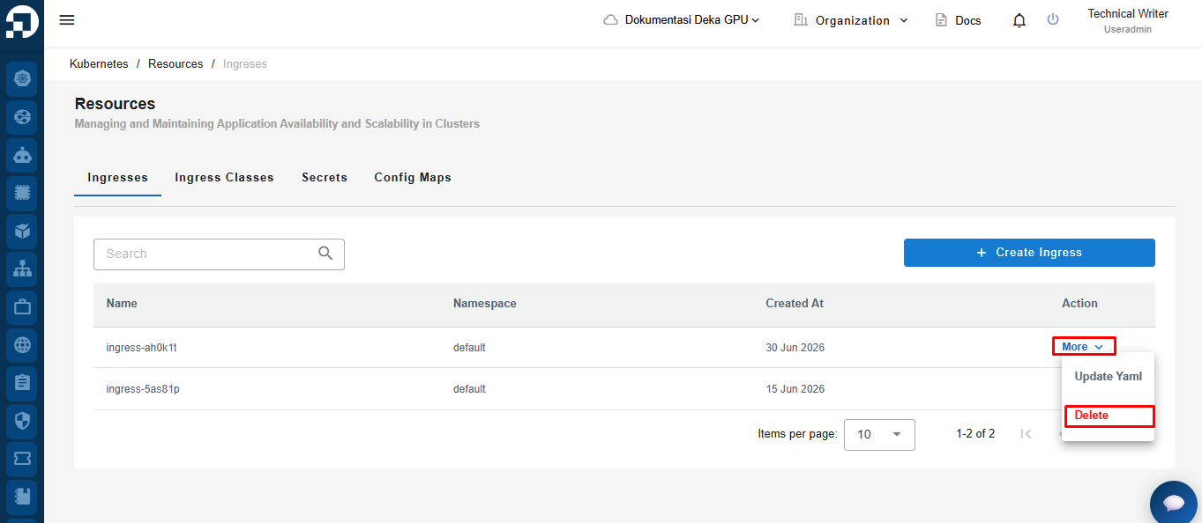The height and width of the screenshot is (523, 1202).
Task: Open the hamburger menu icon
Action: pyautogui.click(x=67, y=20)
